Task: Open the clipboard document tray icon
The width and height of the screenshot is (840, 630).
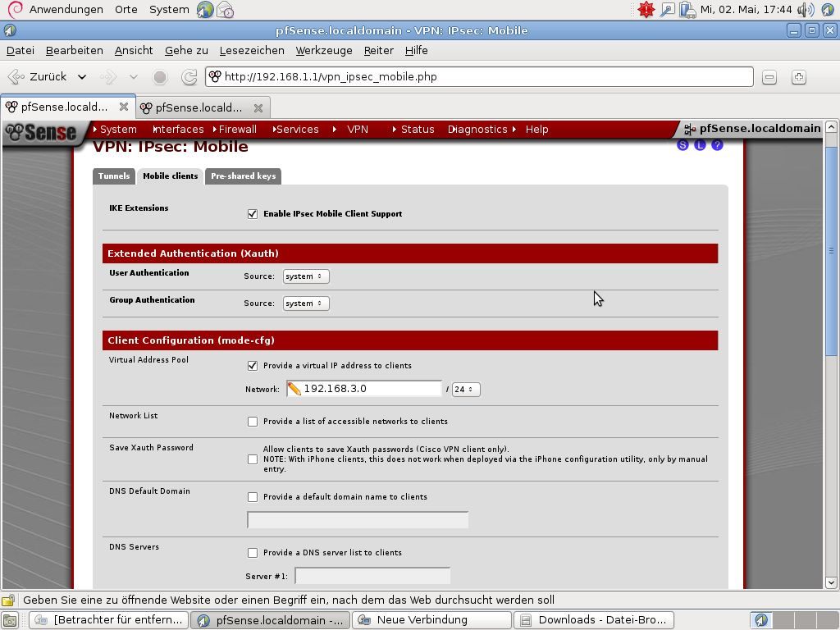Action: [687, 10]
